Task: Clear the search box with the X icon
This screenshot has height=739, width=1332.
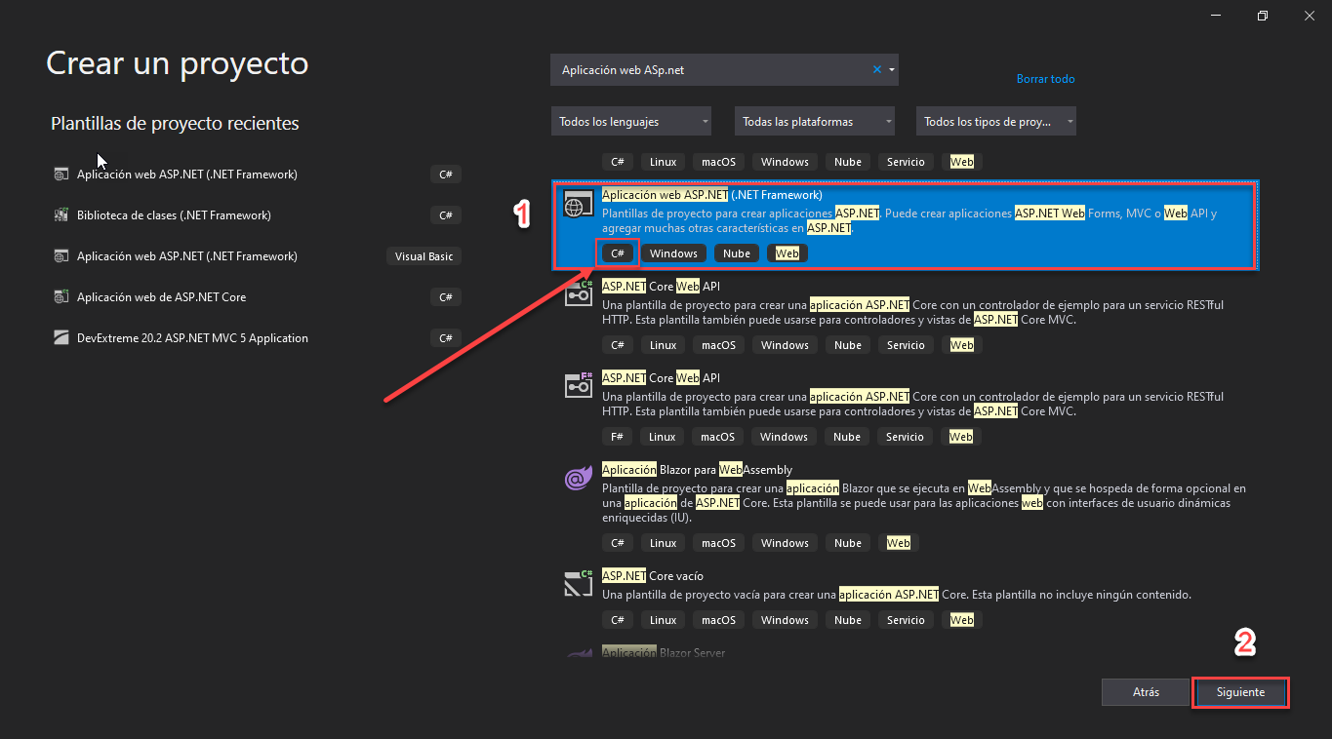Action: click(876, 69)
